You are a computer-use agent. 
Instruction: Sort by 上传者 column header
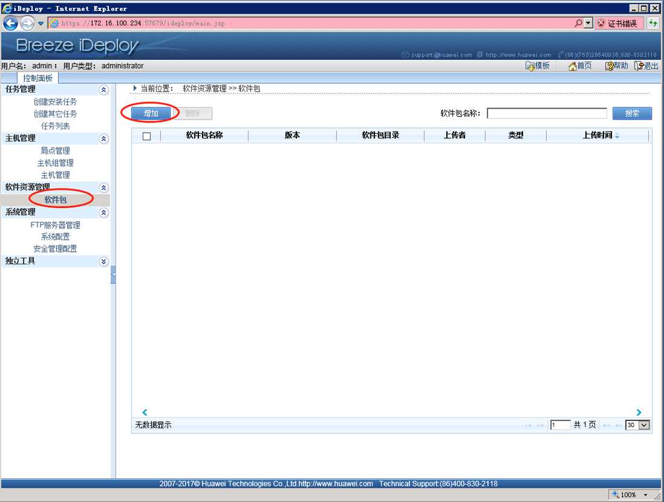[454, 135]
